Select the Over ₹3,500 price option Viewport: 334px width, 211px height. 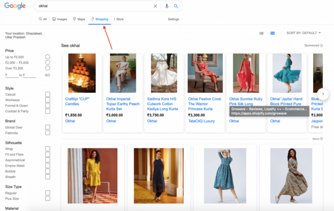coord(48,68)
